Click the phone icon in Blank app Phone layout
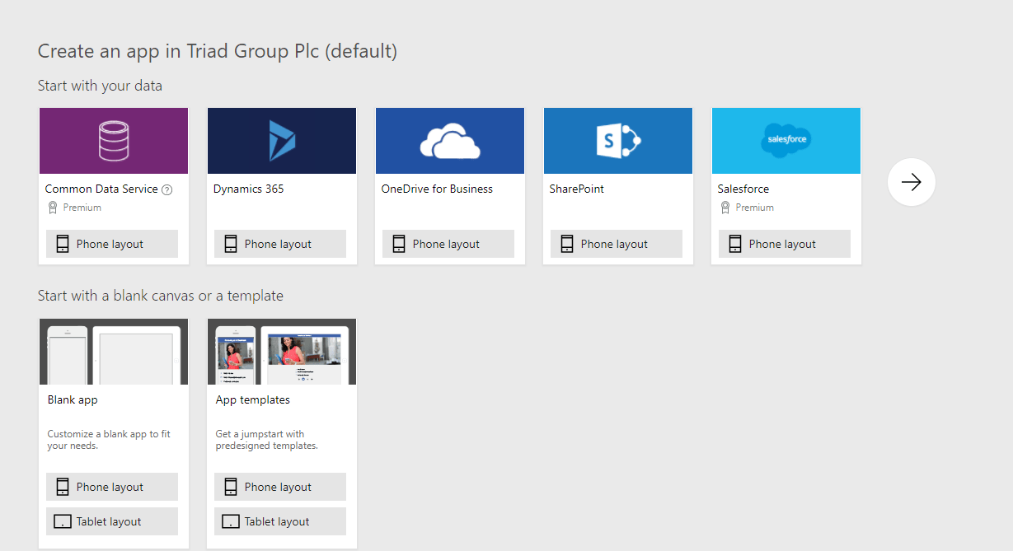 [x=63, y=487]
